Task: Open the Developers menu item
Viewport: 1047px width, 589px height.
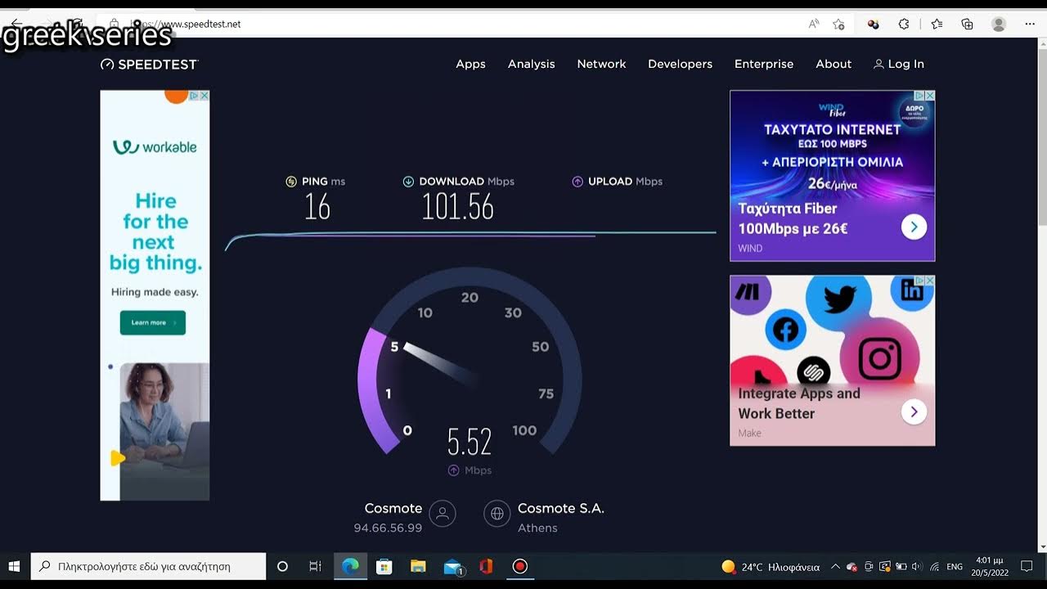Action: (x=680, y=64)
